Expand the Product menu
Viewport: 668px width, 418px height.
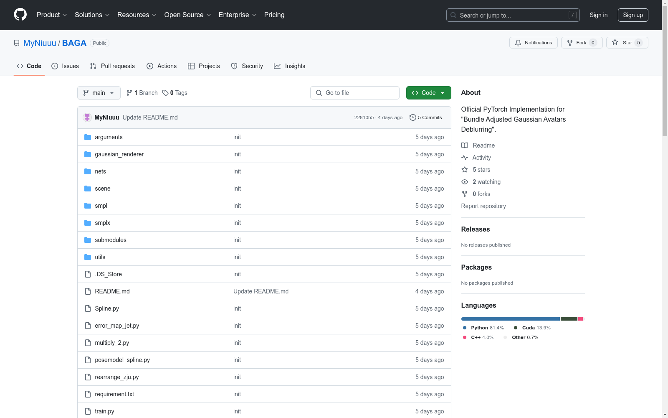[x=52, y=15]
